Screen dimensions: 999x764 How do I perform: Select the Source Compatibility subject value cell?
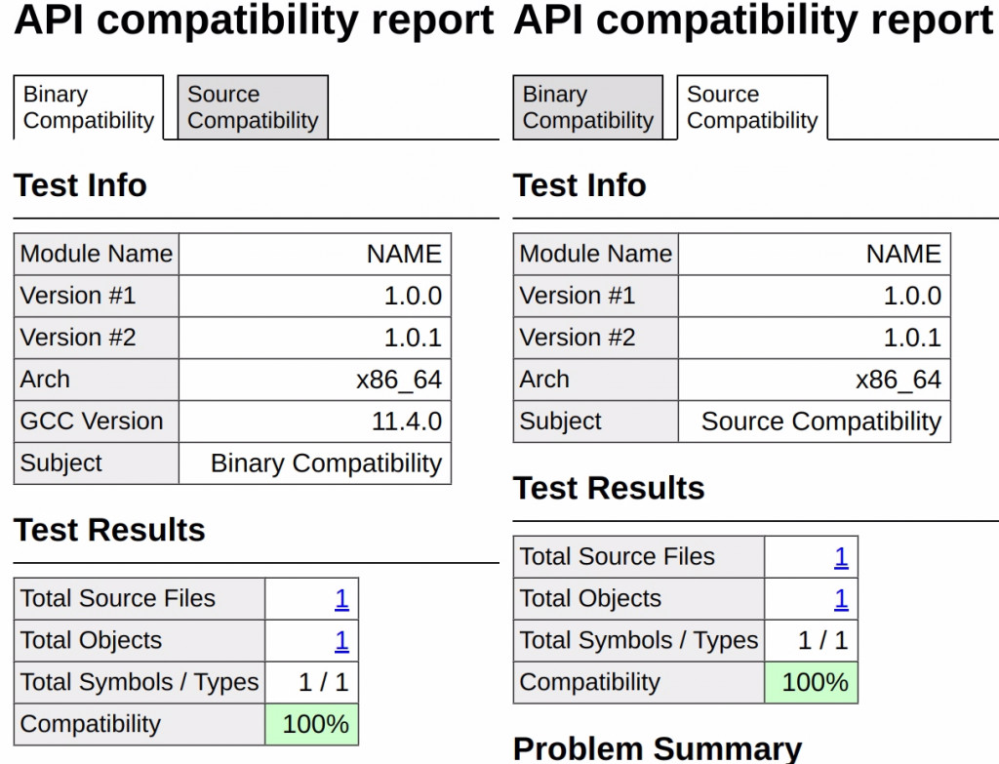coord(815,422)
